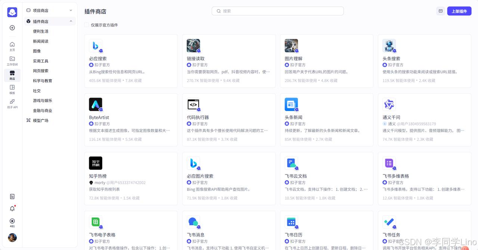Click the 插件商店 page heading
The height and width of the screenshot is (250, 478).
[x=95, y=12]
